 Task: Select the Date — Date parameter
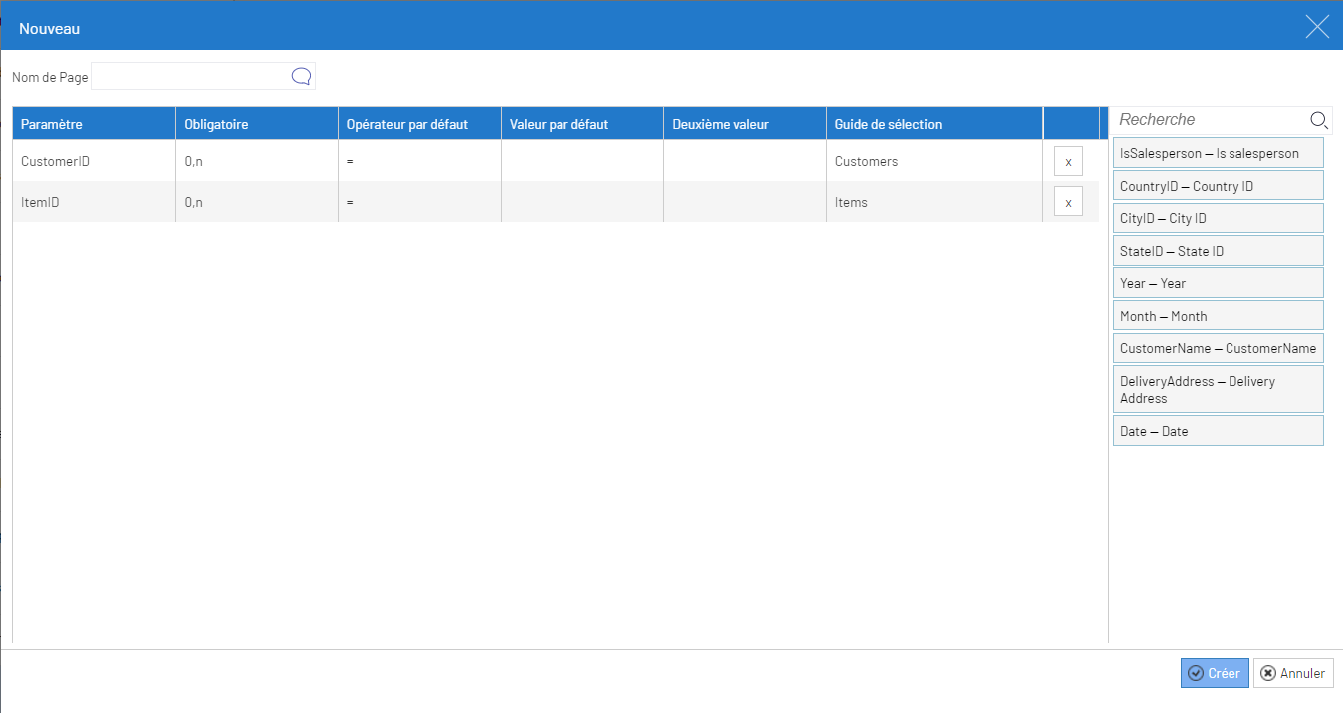coord(1218,431)
